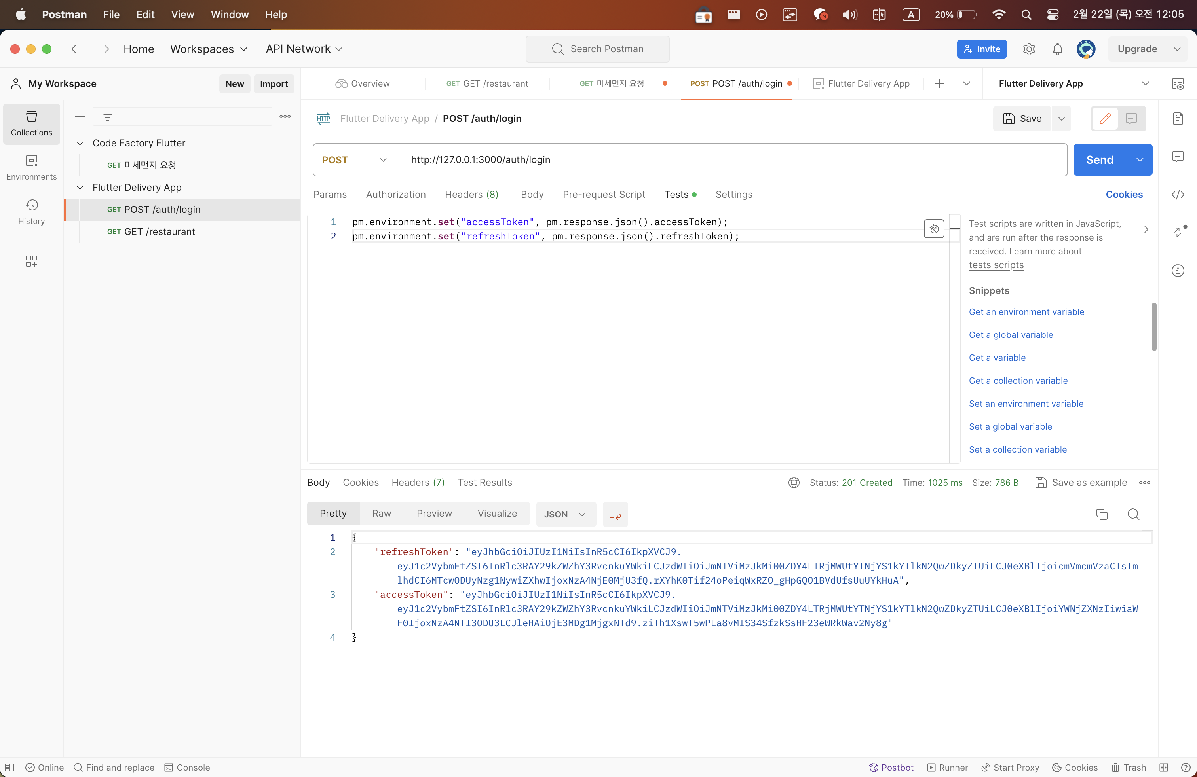
Task: Open the help icon in status bar
Action: [1186, 768]
